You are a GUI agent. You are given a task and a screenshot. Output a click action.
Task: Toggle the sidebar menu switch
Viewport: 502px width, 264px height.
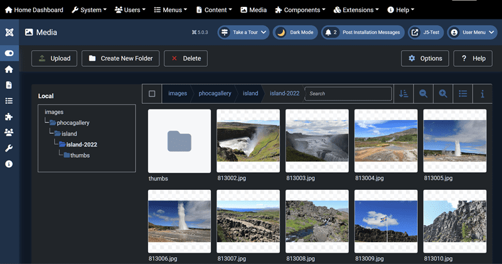point(9,53)
